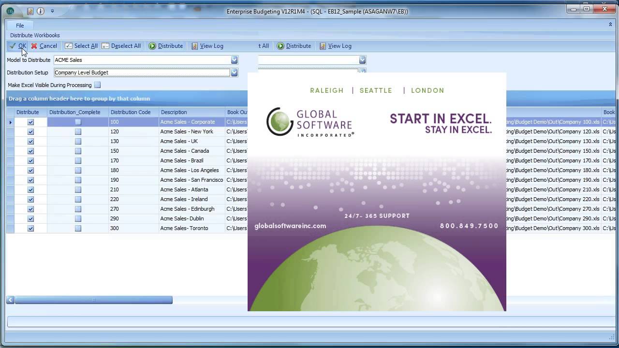Sort by Distribution_Complete column header
Screen dimensions: 619x348
(x=78, y=112)
